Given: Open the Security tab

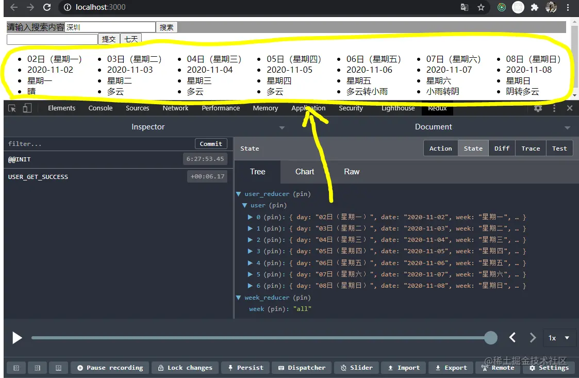Looking at the screenshot, I should point(351,108).
